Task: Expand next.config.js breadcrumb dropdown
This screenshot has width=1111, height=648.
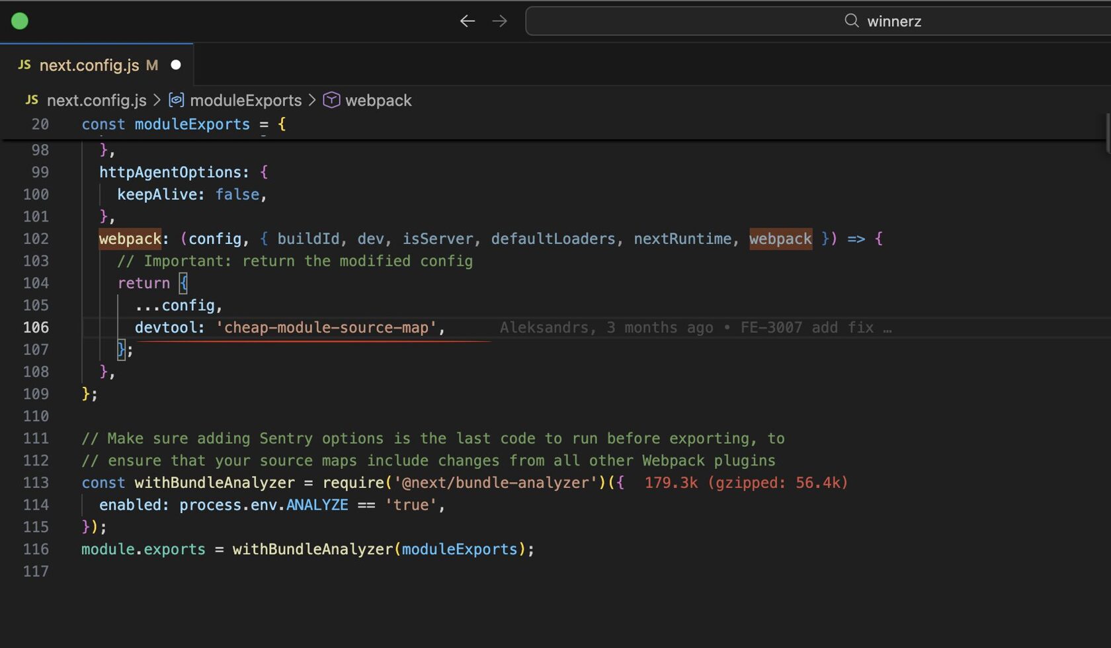Action: click(97, 100)
